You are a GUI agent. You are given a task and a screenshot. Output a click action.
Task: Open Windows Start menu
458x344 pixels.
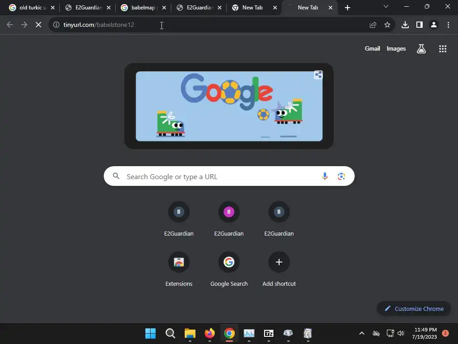(x=150, y=333)
